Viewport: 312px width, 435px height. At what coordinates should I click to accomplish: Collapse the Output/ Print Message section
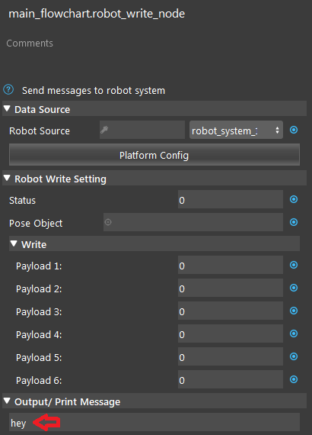(7, 401)
